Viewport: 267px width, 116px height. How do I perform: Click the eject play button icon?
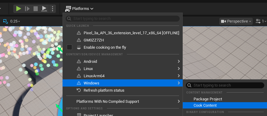click(x=44, y=9)
